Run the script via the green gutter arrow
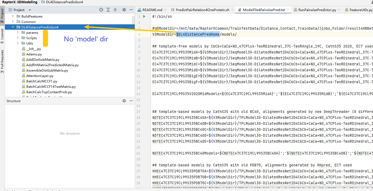This screenshot has height=191, width=373. [x=144, y=16]
